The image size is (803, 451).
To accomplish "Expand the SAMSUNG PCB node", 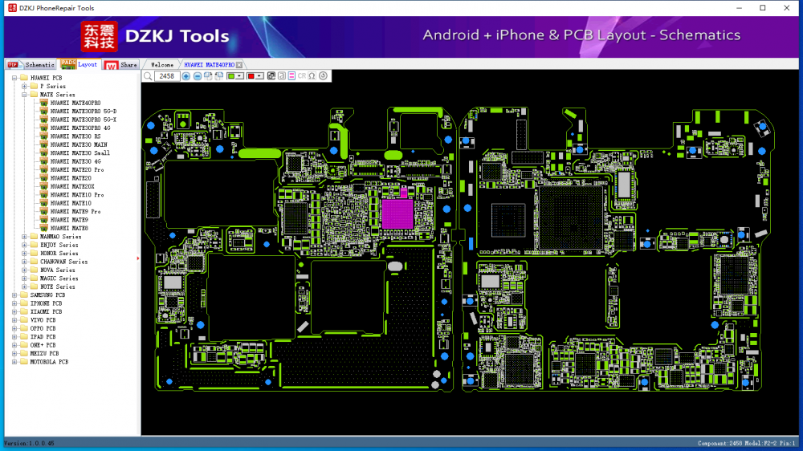I will (14, 295).
